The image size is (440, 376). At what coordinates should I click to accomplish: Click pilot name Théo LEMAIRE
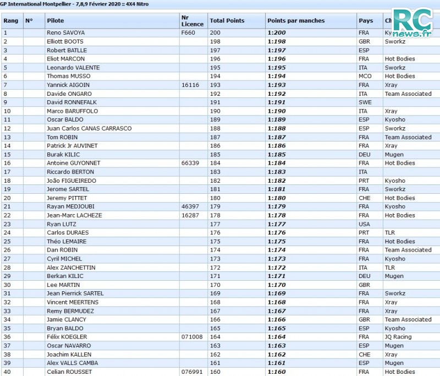tap(67, 242)
